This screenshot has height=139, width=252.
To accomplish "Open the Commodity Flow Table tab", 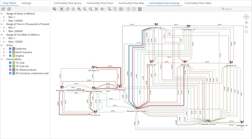I will click(x=198, y=3).
